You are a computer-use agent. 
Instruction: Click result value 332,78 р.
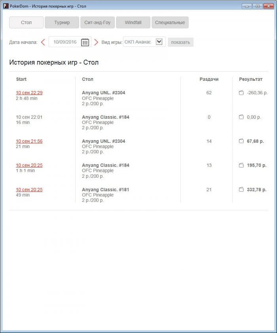257,190
